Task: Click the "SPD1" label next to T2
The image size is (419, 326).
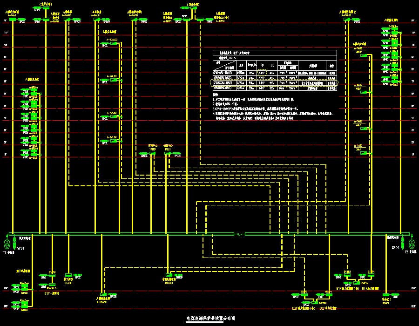Action: point(395,248)
